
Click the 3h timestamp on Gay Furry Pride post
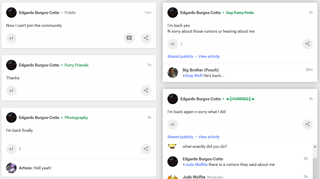[x=311, y=13]
